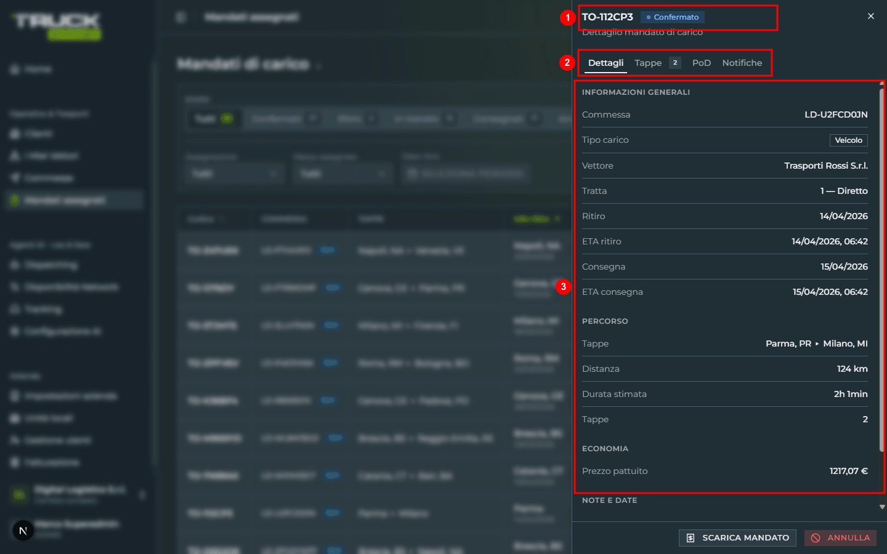This screenshot has width=887, height=554.
Task: Click the Veicolo load type tag
Action: click(848, 140)
